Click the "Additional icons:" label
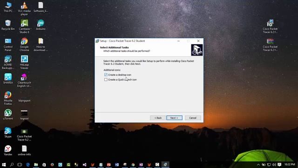 click(x=112, y=70)
